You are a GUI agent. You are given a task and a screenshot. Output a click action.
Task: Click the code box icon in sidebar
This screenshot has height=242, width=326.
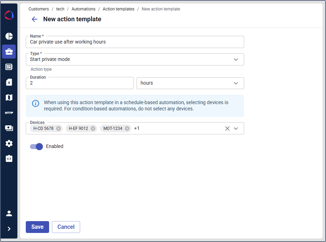(9, 158)
